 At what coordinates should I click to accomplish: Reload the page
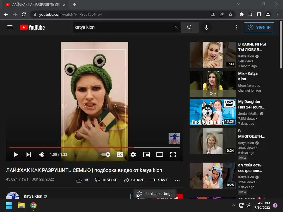click(x=24, y=14)
